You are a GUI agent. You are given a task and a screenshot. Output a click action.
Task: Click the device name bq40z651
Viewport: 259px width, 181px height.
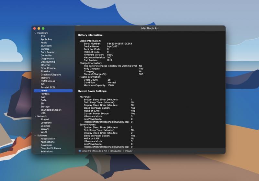(x=113, y=46)
